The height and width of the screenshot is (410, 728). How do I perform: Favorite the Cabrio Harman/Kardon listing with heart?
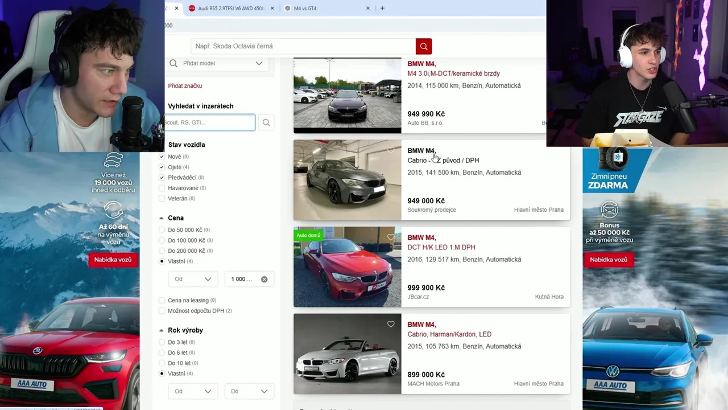pyautogui.click(x=391, y=324)
